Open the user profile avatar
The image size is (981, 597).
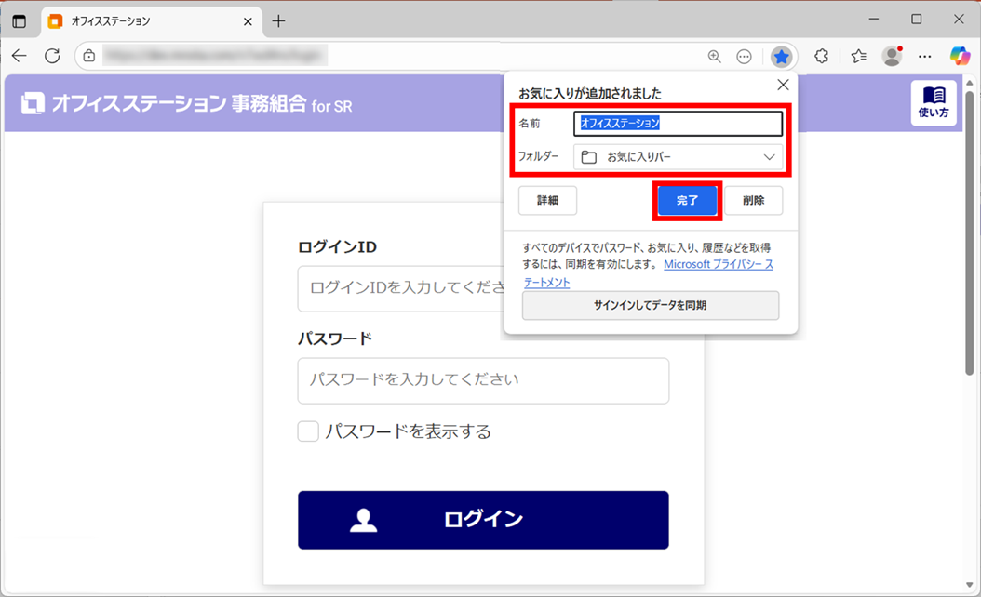tap(893, 57)
